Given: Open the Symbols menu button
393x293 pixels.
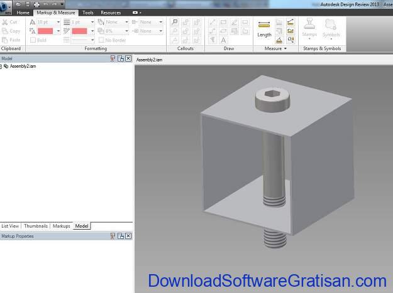Looking at the screenshot, I should pyautogui.click(x=331, y=29).
